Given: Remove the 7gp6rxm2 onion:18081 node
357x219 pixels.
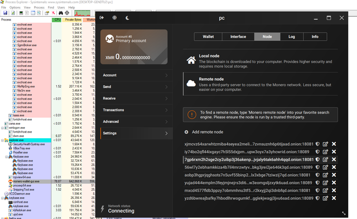Looking at the screenshot, I should [334, 159].
